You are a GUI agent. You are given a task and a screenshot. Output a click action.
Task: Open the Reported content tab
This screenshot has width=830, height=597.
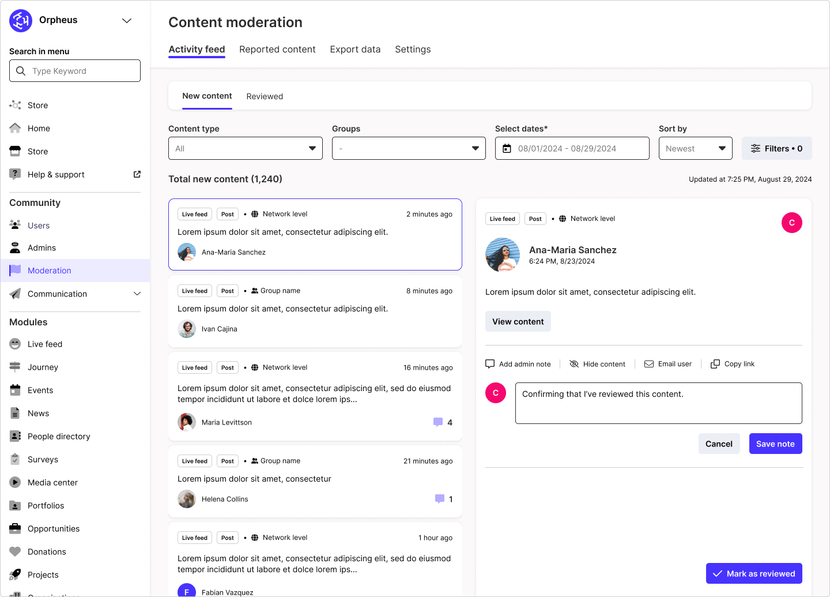tap(277, 50)
